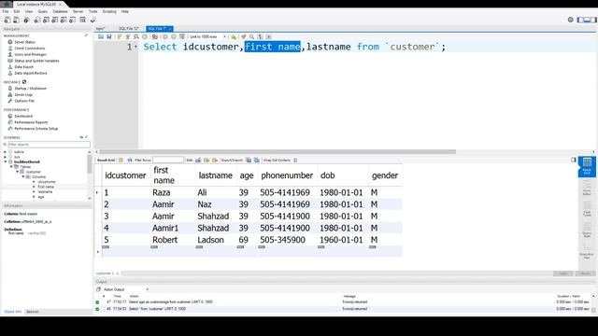Search table data toolbar icon
This screenshot has width=598, height=336.
tap(82, 20)
